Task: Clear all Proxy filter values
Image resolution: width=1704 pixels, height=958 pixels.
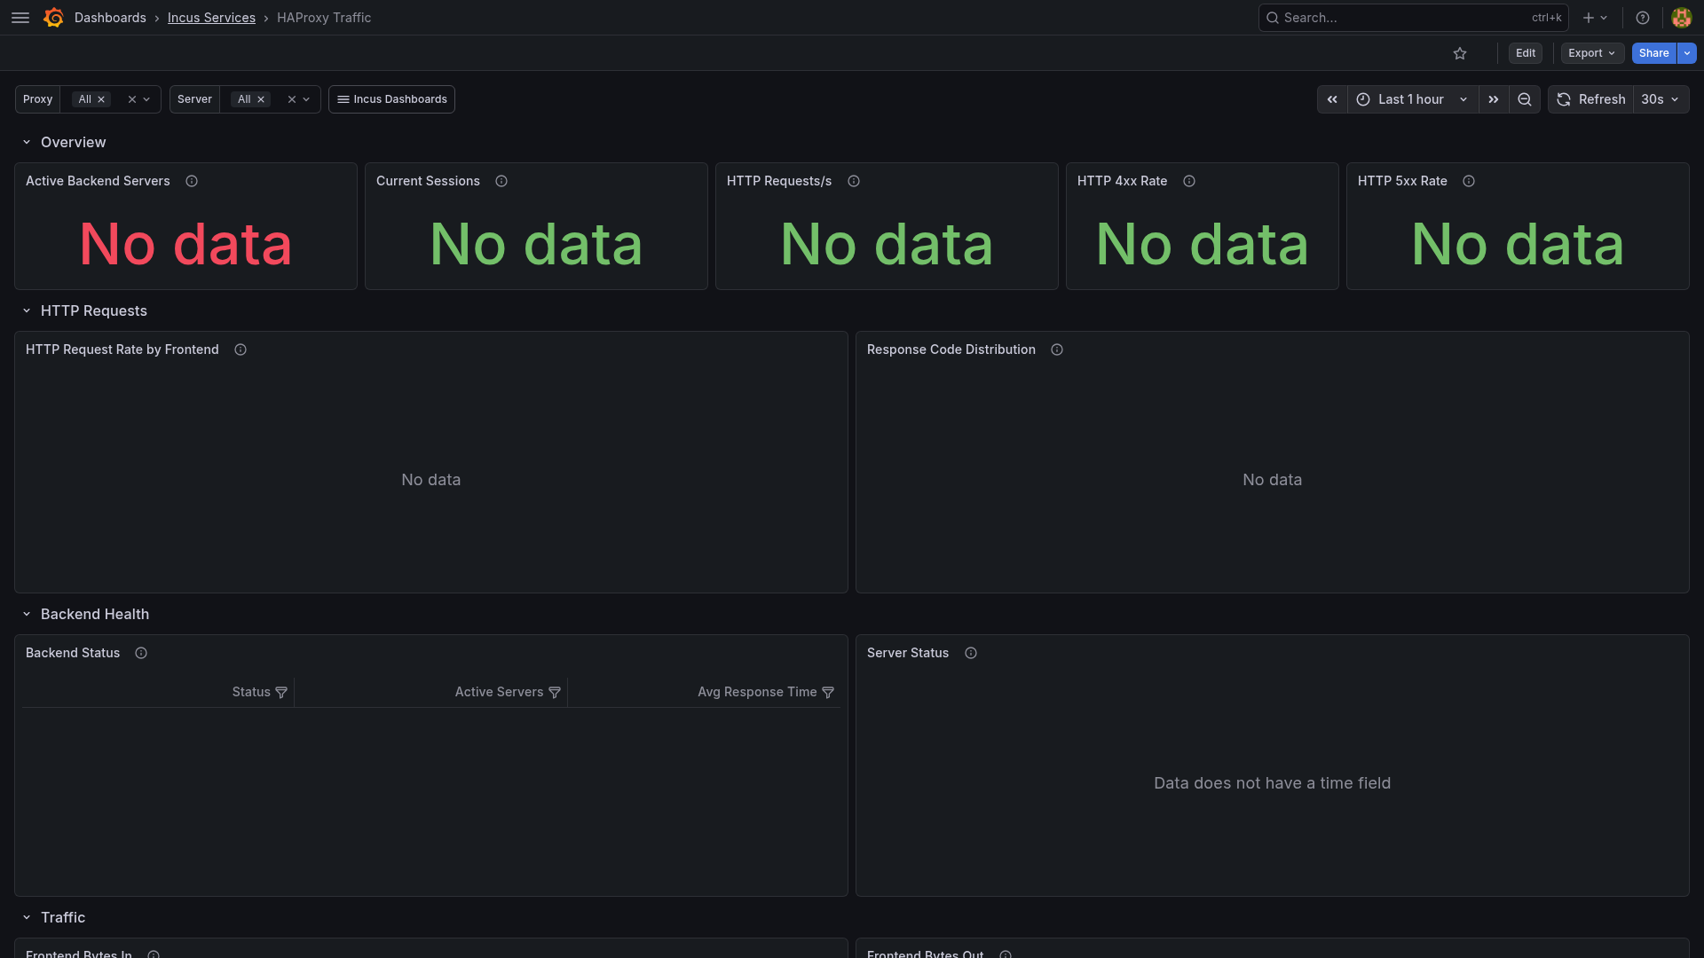Action: pyautogui.click(x=132, y=99)
